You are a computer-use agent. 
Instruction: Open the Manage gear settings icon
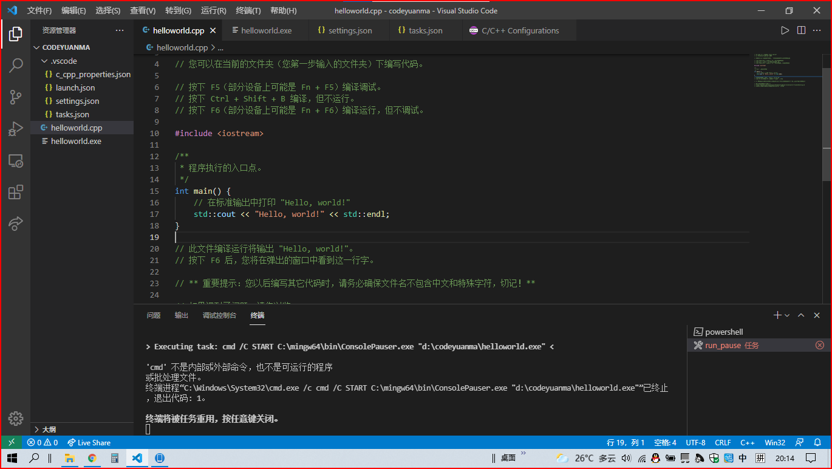pyautogui.click(x=15, y=418)
